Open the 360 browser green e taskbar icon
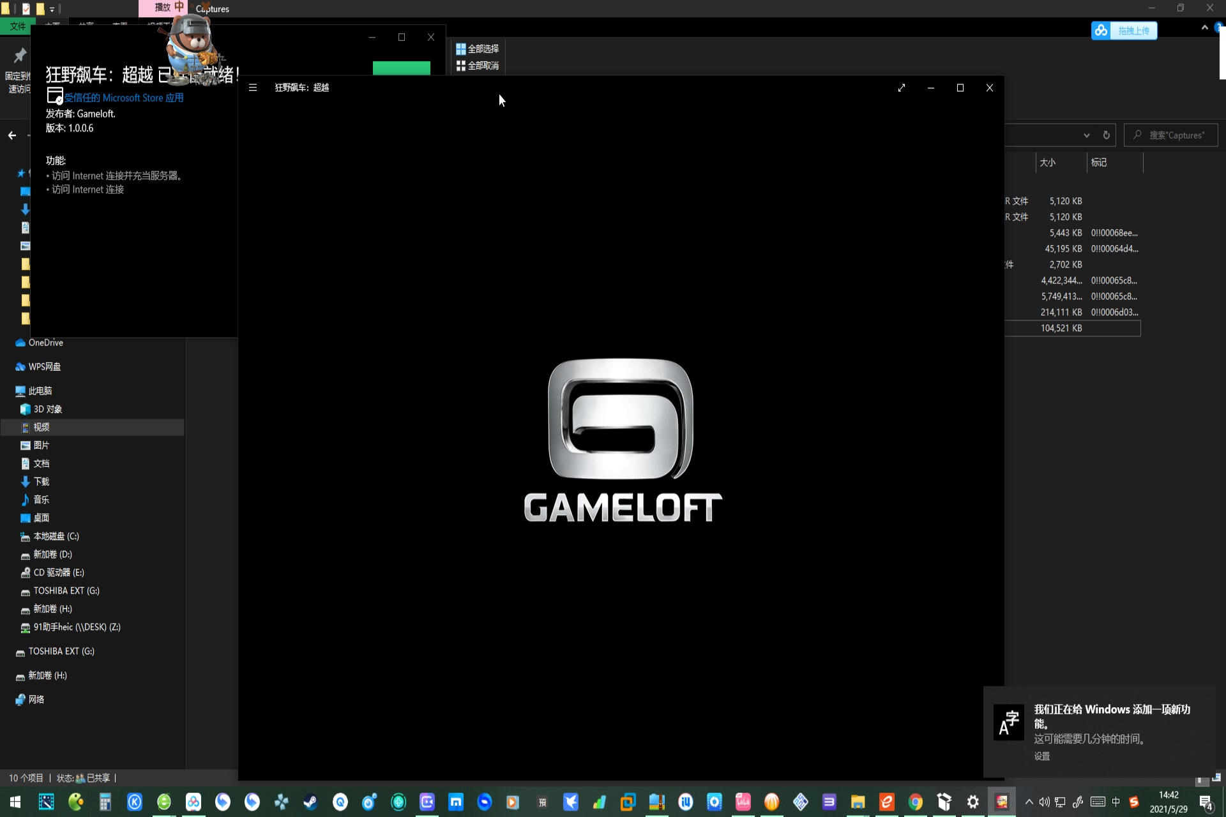Image resolution: width=1226 pixels, height=817 pixels. click(x=164, y=802)
